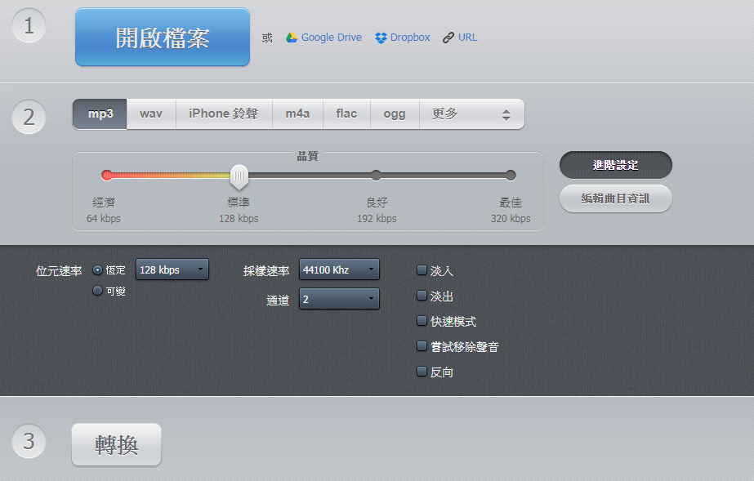Enable the 快速模式 checkbox
Screen dimensions: 754x481
click(x=422, y=320)
